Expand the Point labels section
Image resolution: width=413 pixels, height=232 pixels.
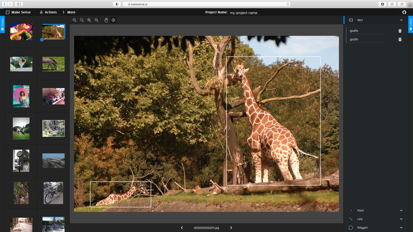(x=401, y=211)
